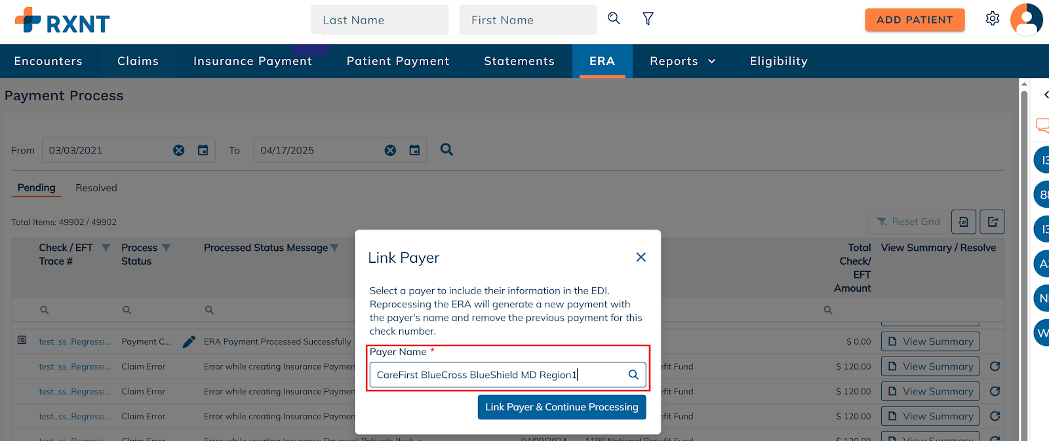
Task: Click the pencil edit icon in first row
Action: (189, 341)
